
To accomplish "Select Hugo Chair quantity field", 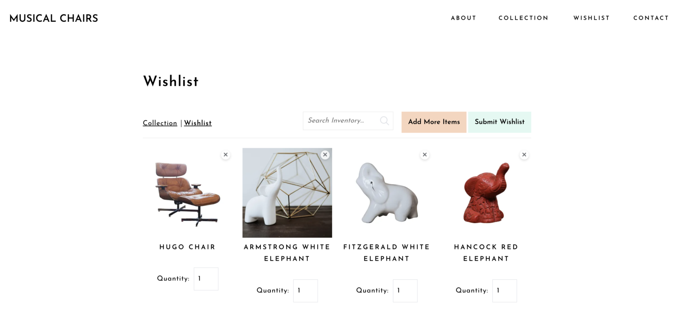I will 206,279.
